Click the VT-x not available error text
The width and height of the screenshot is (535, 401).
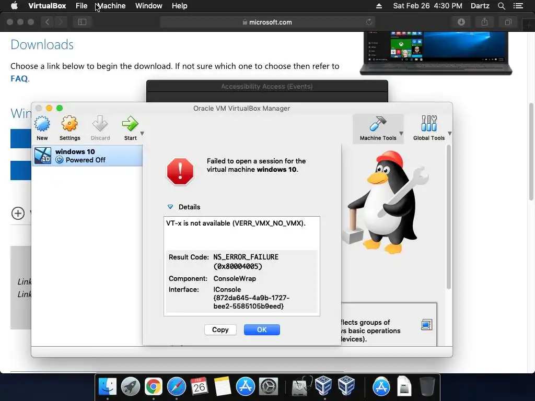(x=236, y=223)
